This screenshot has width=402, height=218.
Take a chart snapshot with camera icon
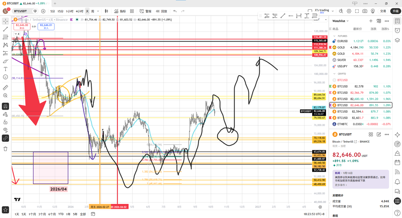364,11
